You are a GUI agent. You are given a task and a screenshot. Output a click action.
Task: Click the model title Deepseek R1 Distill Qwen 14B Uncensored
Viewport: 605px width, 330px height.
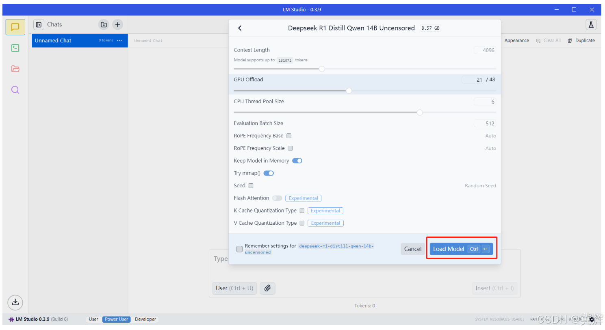[351, 28]
